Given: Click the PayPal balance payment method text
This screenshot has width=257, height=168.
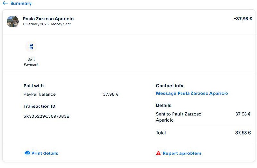Looking at the screenshot, I should [40, 94].
